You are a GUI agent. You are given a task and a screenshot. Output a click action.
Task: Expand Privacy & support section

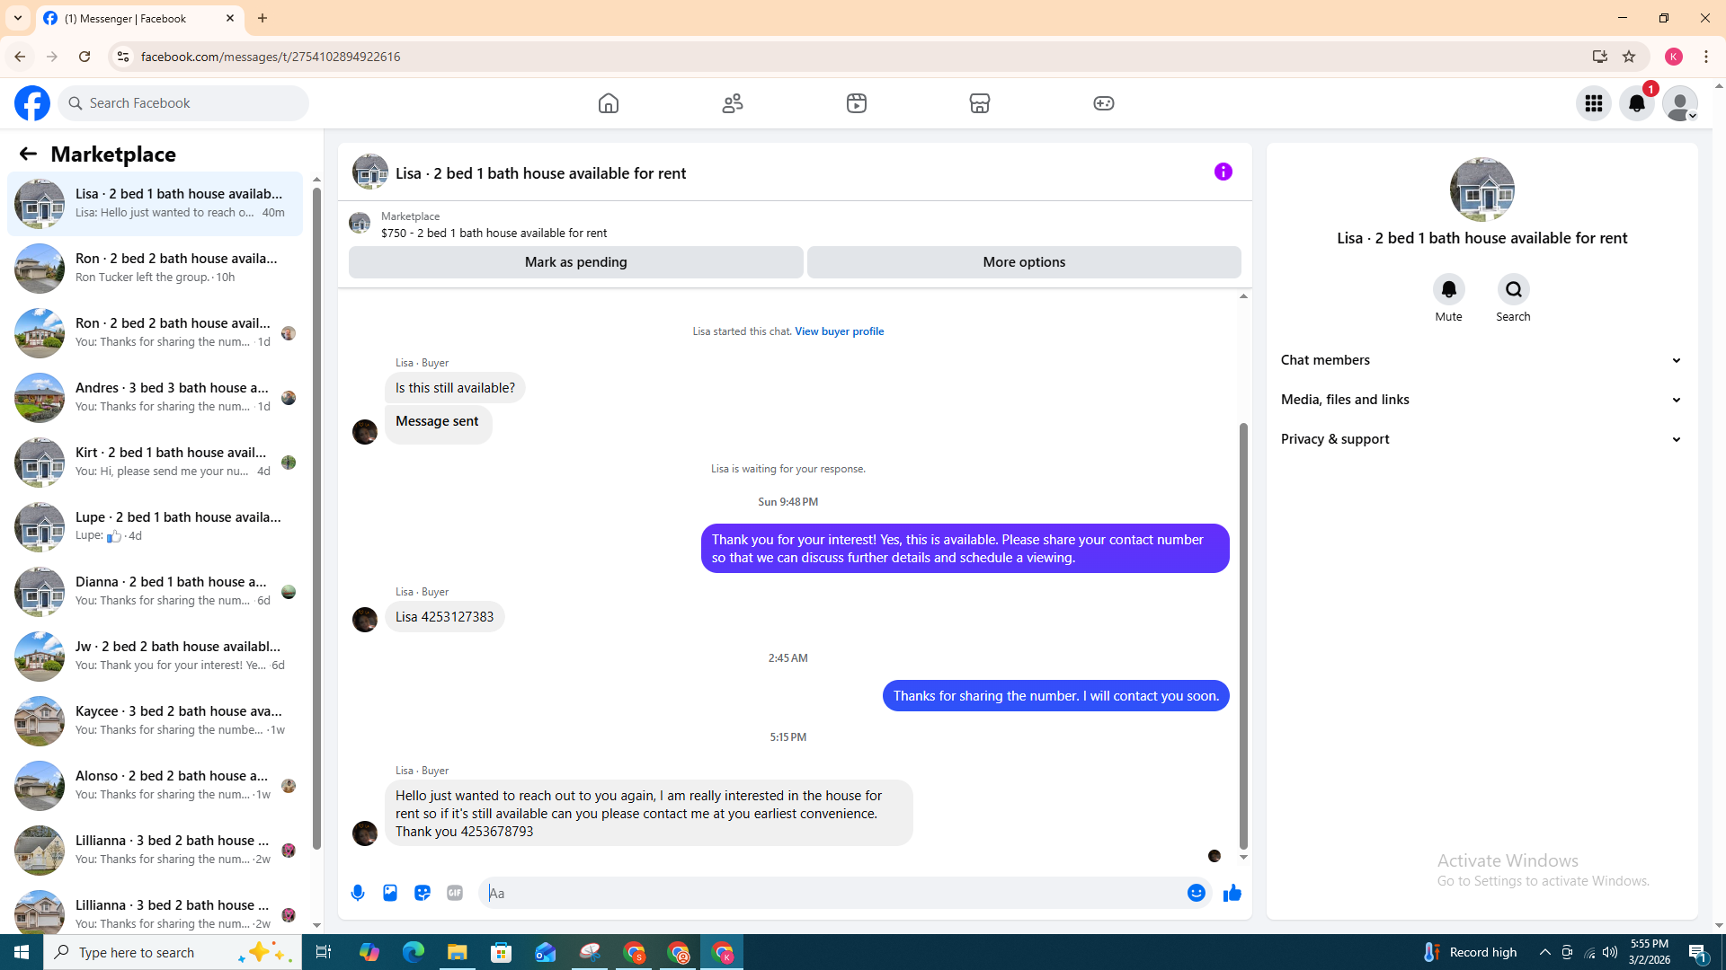tap(1481, 439)
